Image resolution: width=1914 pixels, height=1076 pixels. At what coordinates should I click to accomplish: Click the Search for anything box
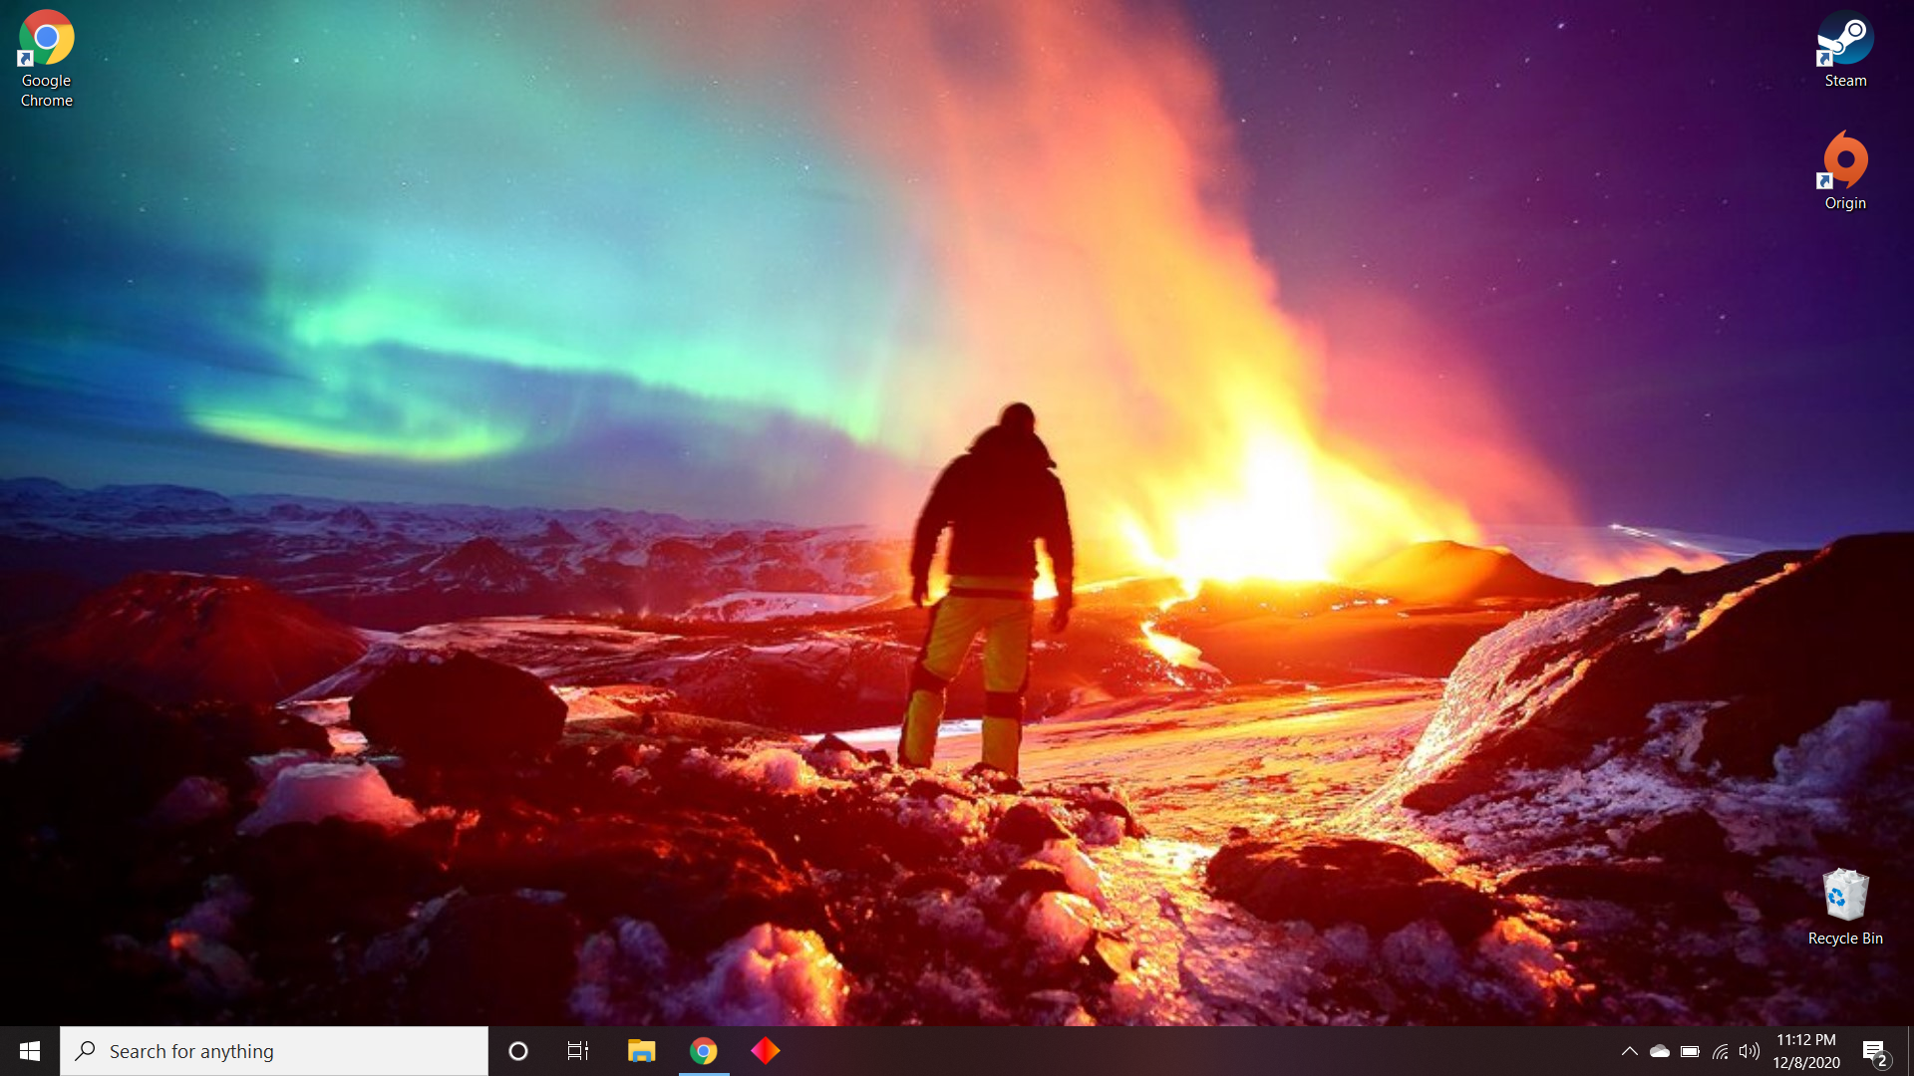[274, 1051]
